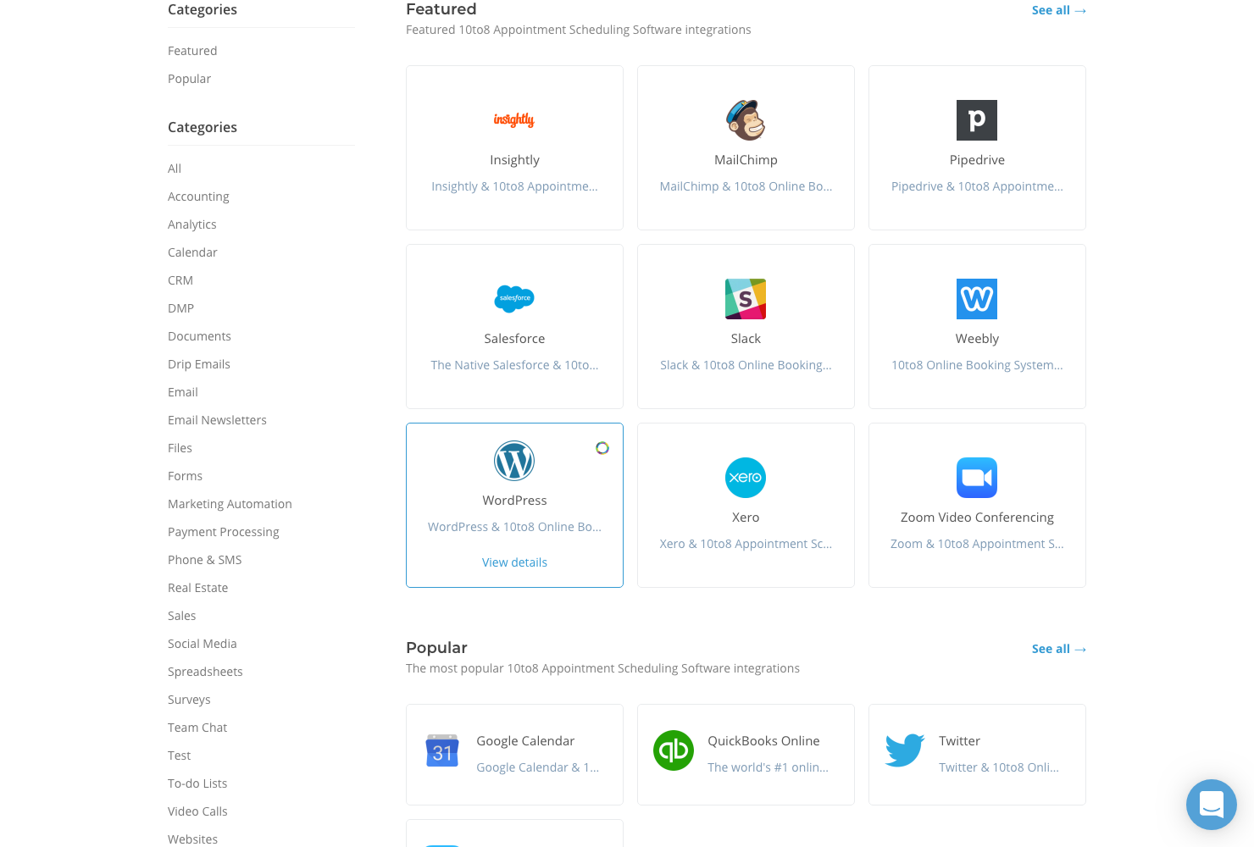Screen dimensions: 1254x847
Task: Open the Native Salesforce & 10to8 description
Action: pos(514,365)
